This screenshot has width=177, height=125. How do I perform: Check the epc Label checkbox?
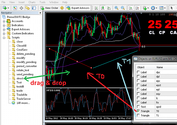pos(138,81)
